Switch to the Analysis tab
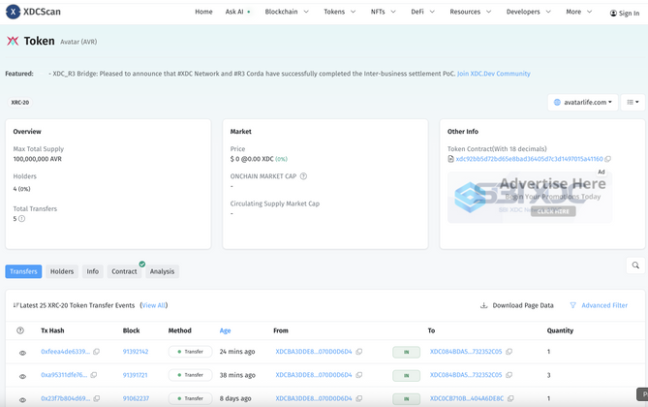The height and width of the screenshot is (407, 648). (x=162, y=271)
